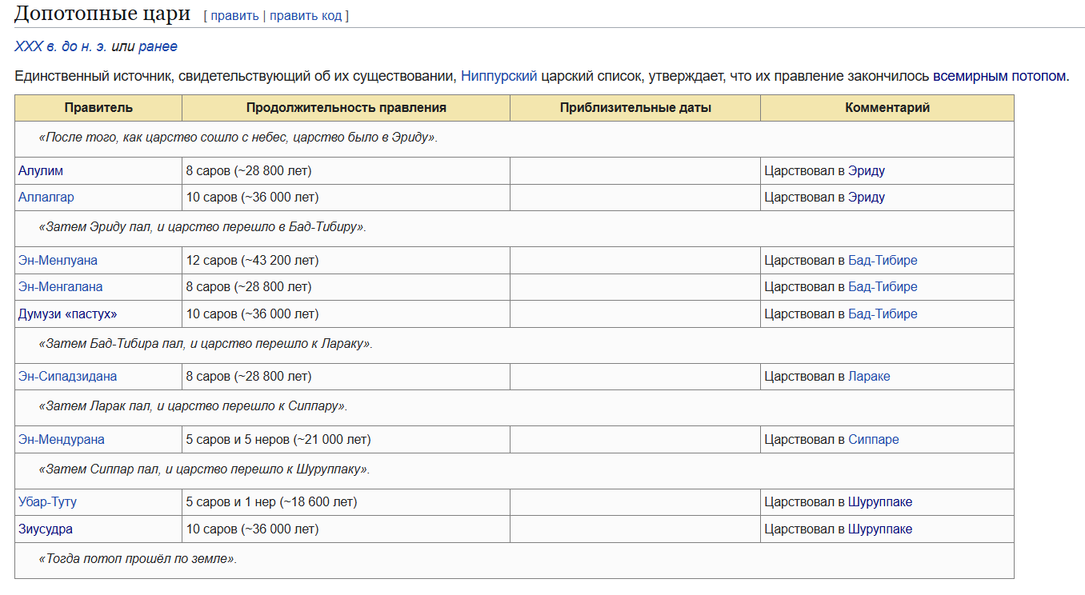Click Зиусудра's '10 саров (~36 000 лет)' cell
The width and height of the screenshot is (1085, 595).
point(346,529)
